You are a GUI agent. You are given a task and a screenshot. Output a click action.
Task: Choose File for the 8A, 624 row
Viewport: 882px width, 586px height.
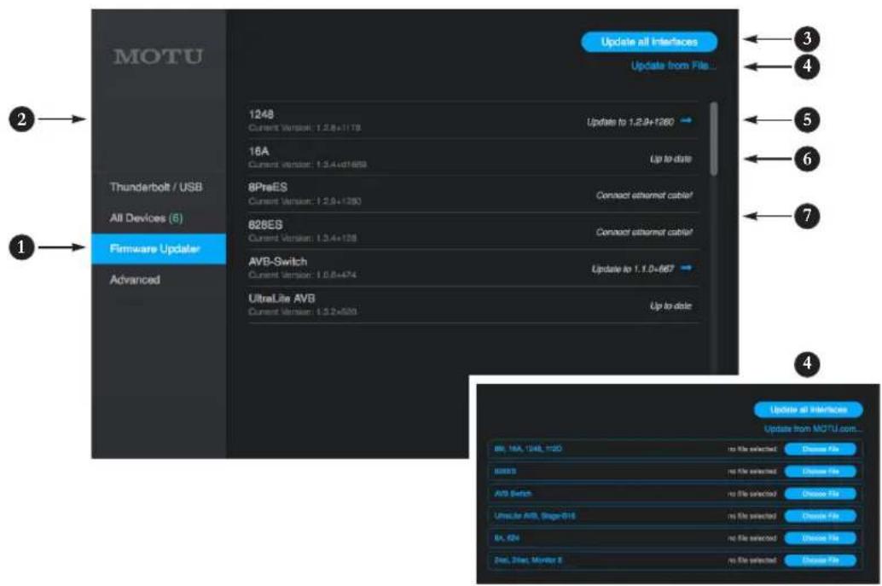[x=821, y=538]
